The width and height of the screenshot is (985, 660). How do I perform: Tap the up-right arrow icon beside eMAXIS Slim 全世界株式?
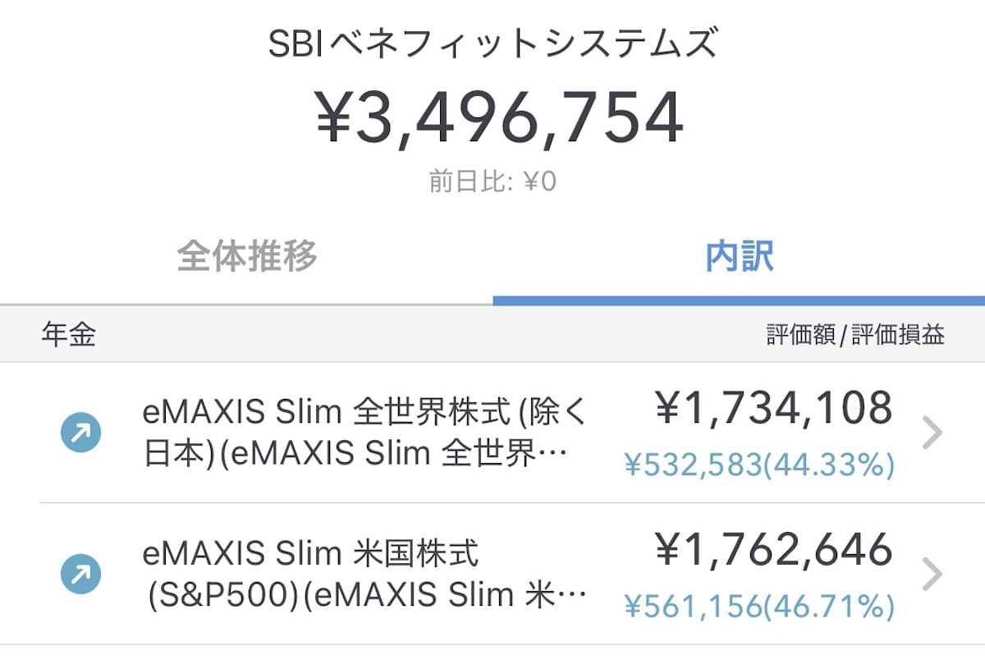pos(81,433)
